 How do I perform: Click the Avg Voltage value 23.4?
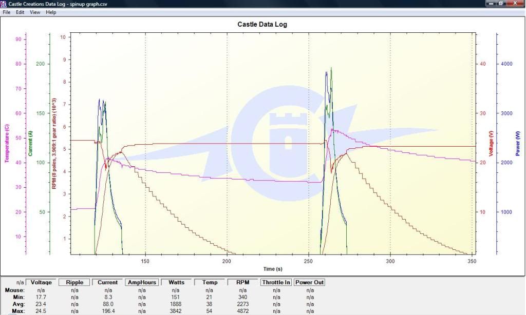(x=41, y=304)
